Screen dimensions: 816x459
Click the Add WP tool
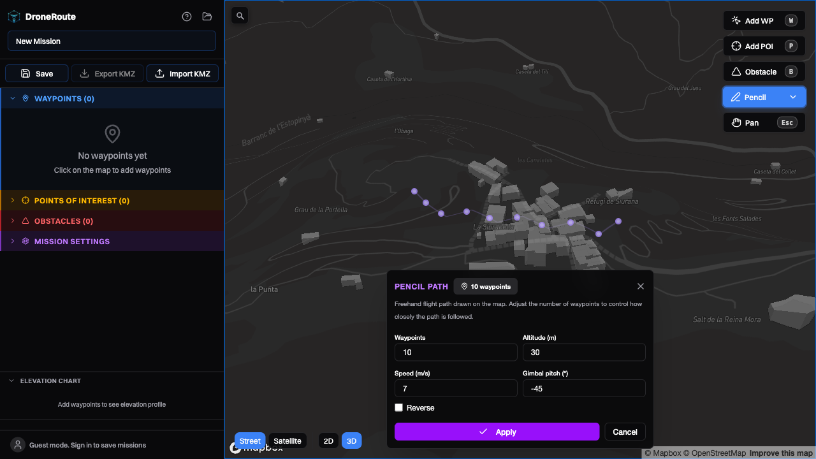tap(764, 21)
